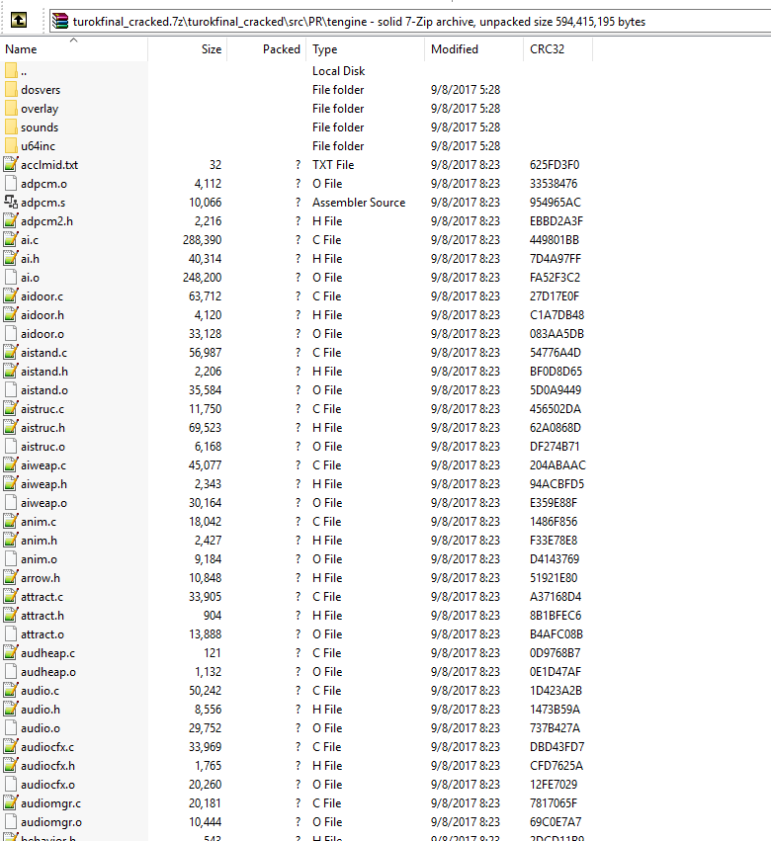The width and height of the screenshot is (771, 841).
Task: Click the arrow.h file icon
Action: 11,578
